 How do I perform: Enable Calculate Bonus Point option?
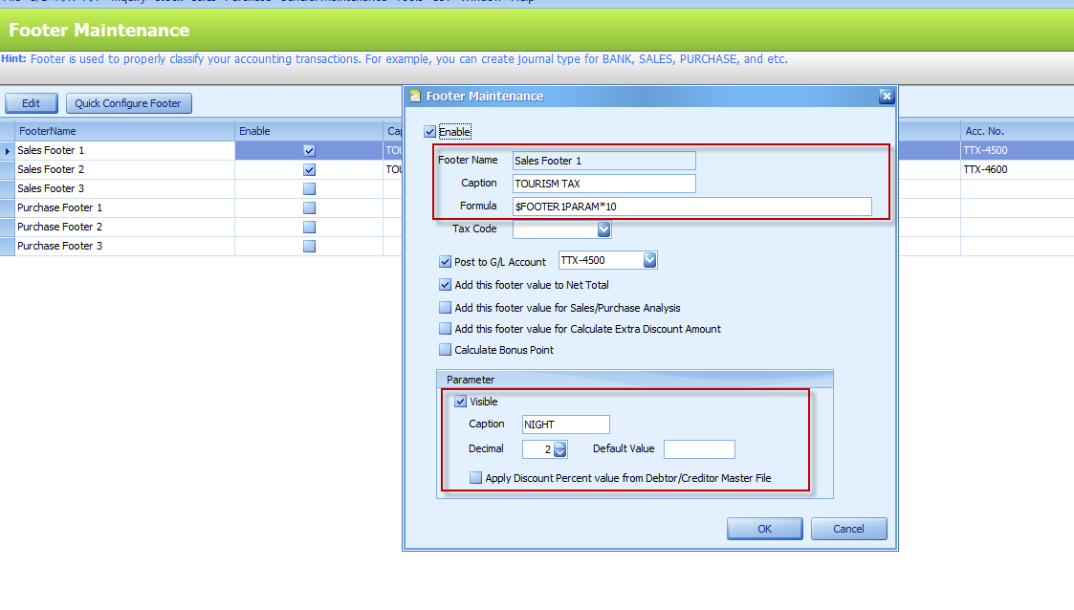446,350
